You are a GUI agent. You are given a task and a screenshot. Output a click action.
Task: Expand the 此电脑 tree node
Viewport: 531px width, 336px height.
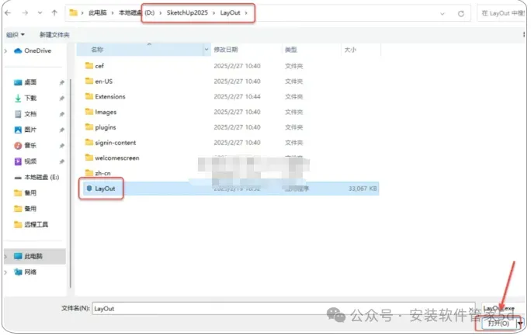(x=5, y=256)
